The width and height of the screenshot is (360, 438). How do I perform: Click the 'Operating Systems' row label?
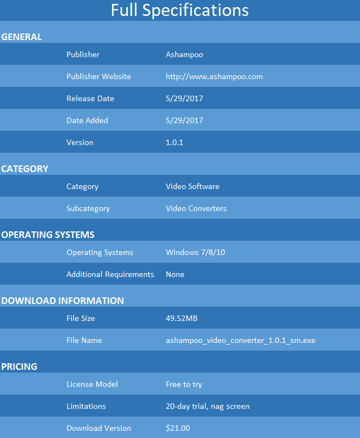100,252
